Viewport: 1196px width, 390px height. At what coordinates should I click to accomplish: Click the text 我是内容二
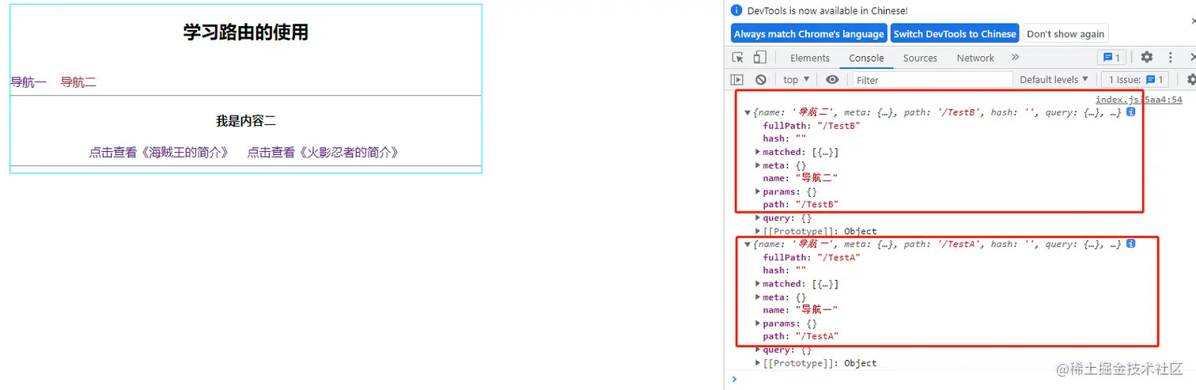246,121
